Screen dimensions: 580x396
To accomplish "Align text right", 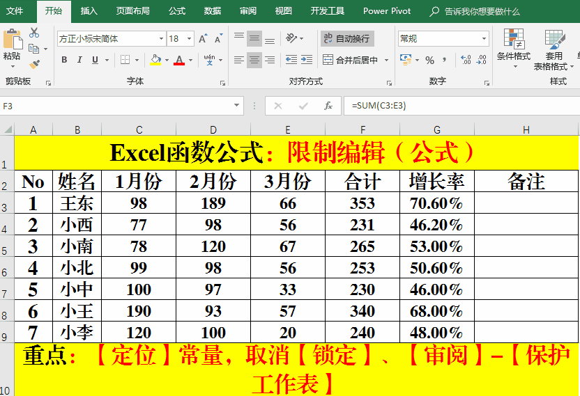I will click(270, 60).
